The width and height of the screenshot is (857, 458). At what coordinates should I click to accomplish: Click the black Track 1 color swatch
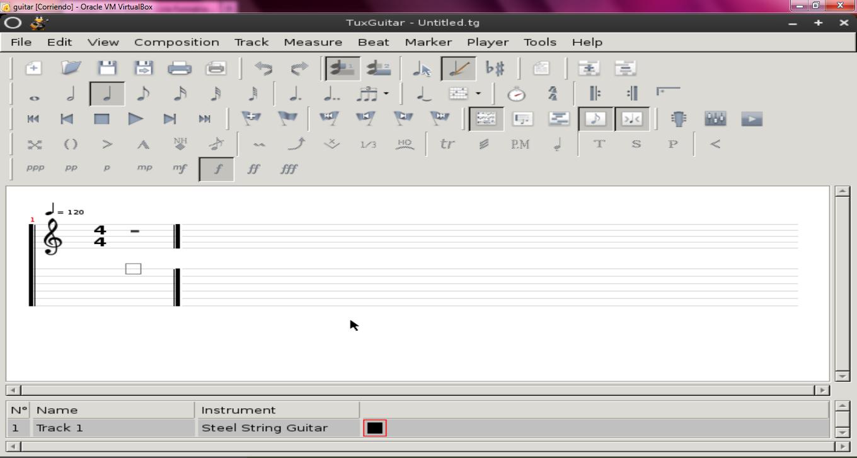coord(375,428)
